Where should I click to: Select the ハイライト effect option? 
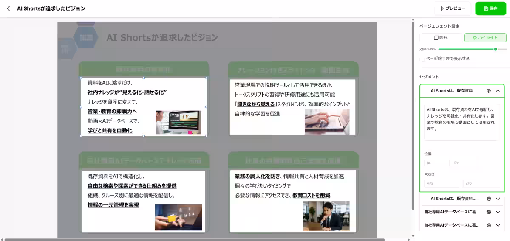[485, 38]
